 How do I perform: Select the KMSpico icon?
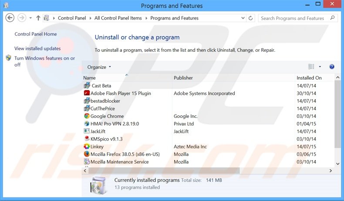pyautogui.click(x=87, y=138)
